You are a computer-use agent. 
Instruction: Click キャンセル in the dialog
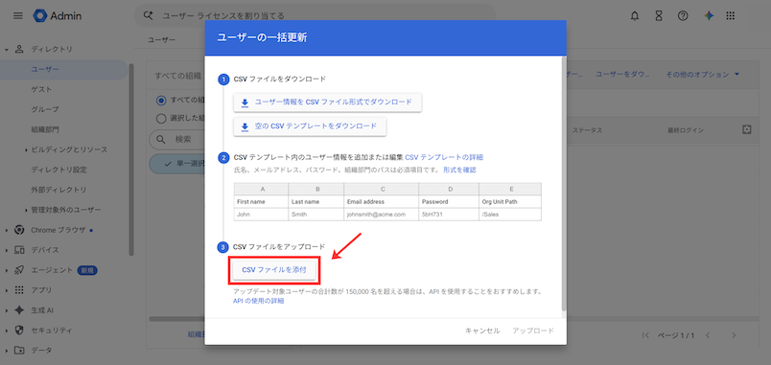(x=482, y=331)
